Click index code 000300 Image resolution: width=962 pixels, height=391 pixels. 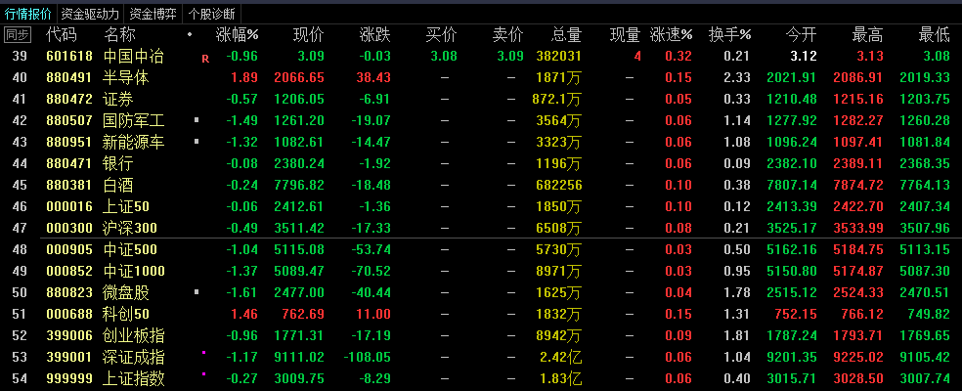tap(69, 229)
